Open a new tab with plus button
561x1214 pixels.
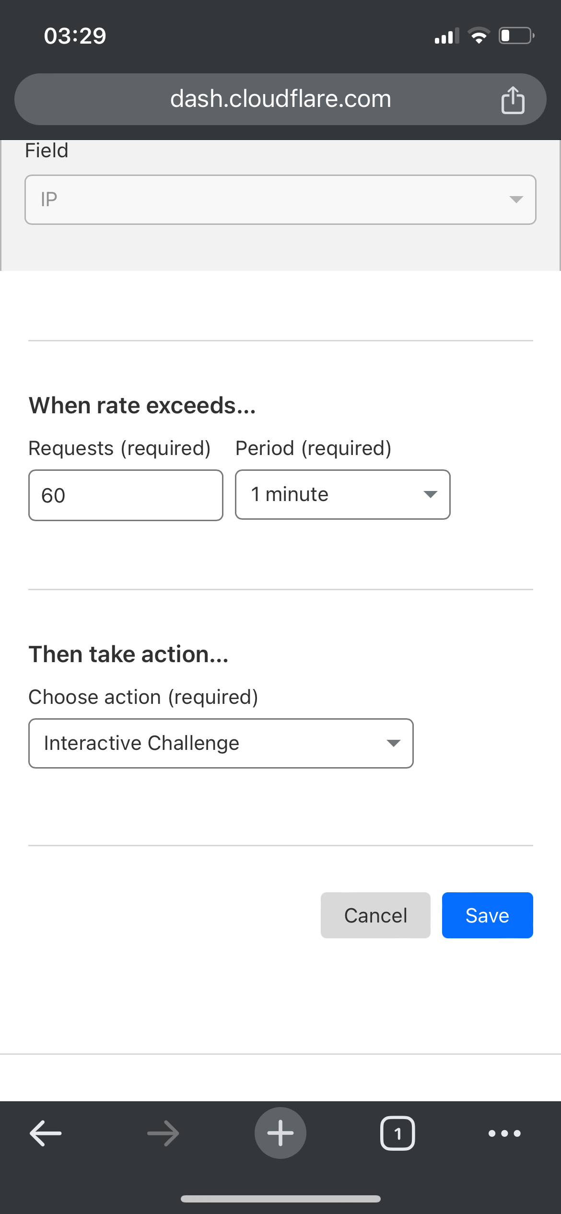point(280,1133)
